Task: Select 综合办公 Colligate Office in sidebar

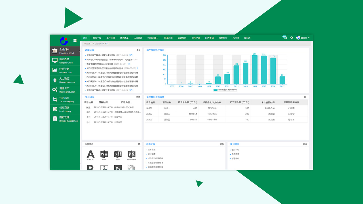Action: (65, 61)
